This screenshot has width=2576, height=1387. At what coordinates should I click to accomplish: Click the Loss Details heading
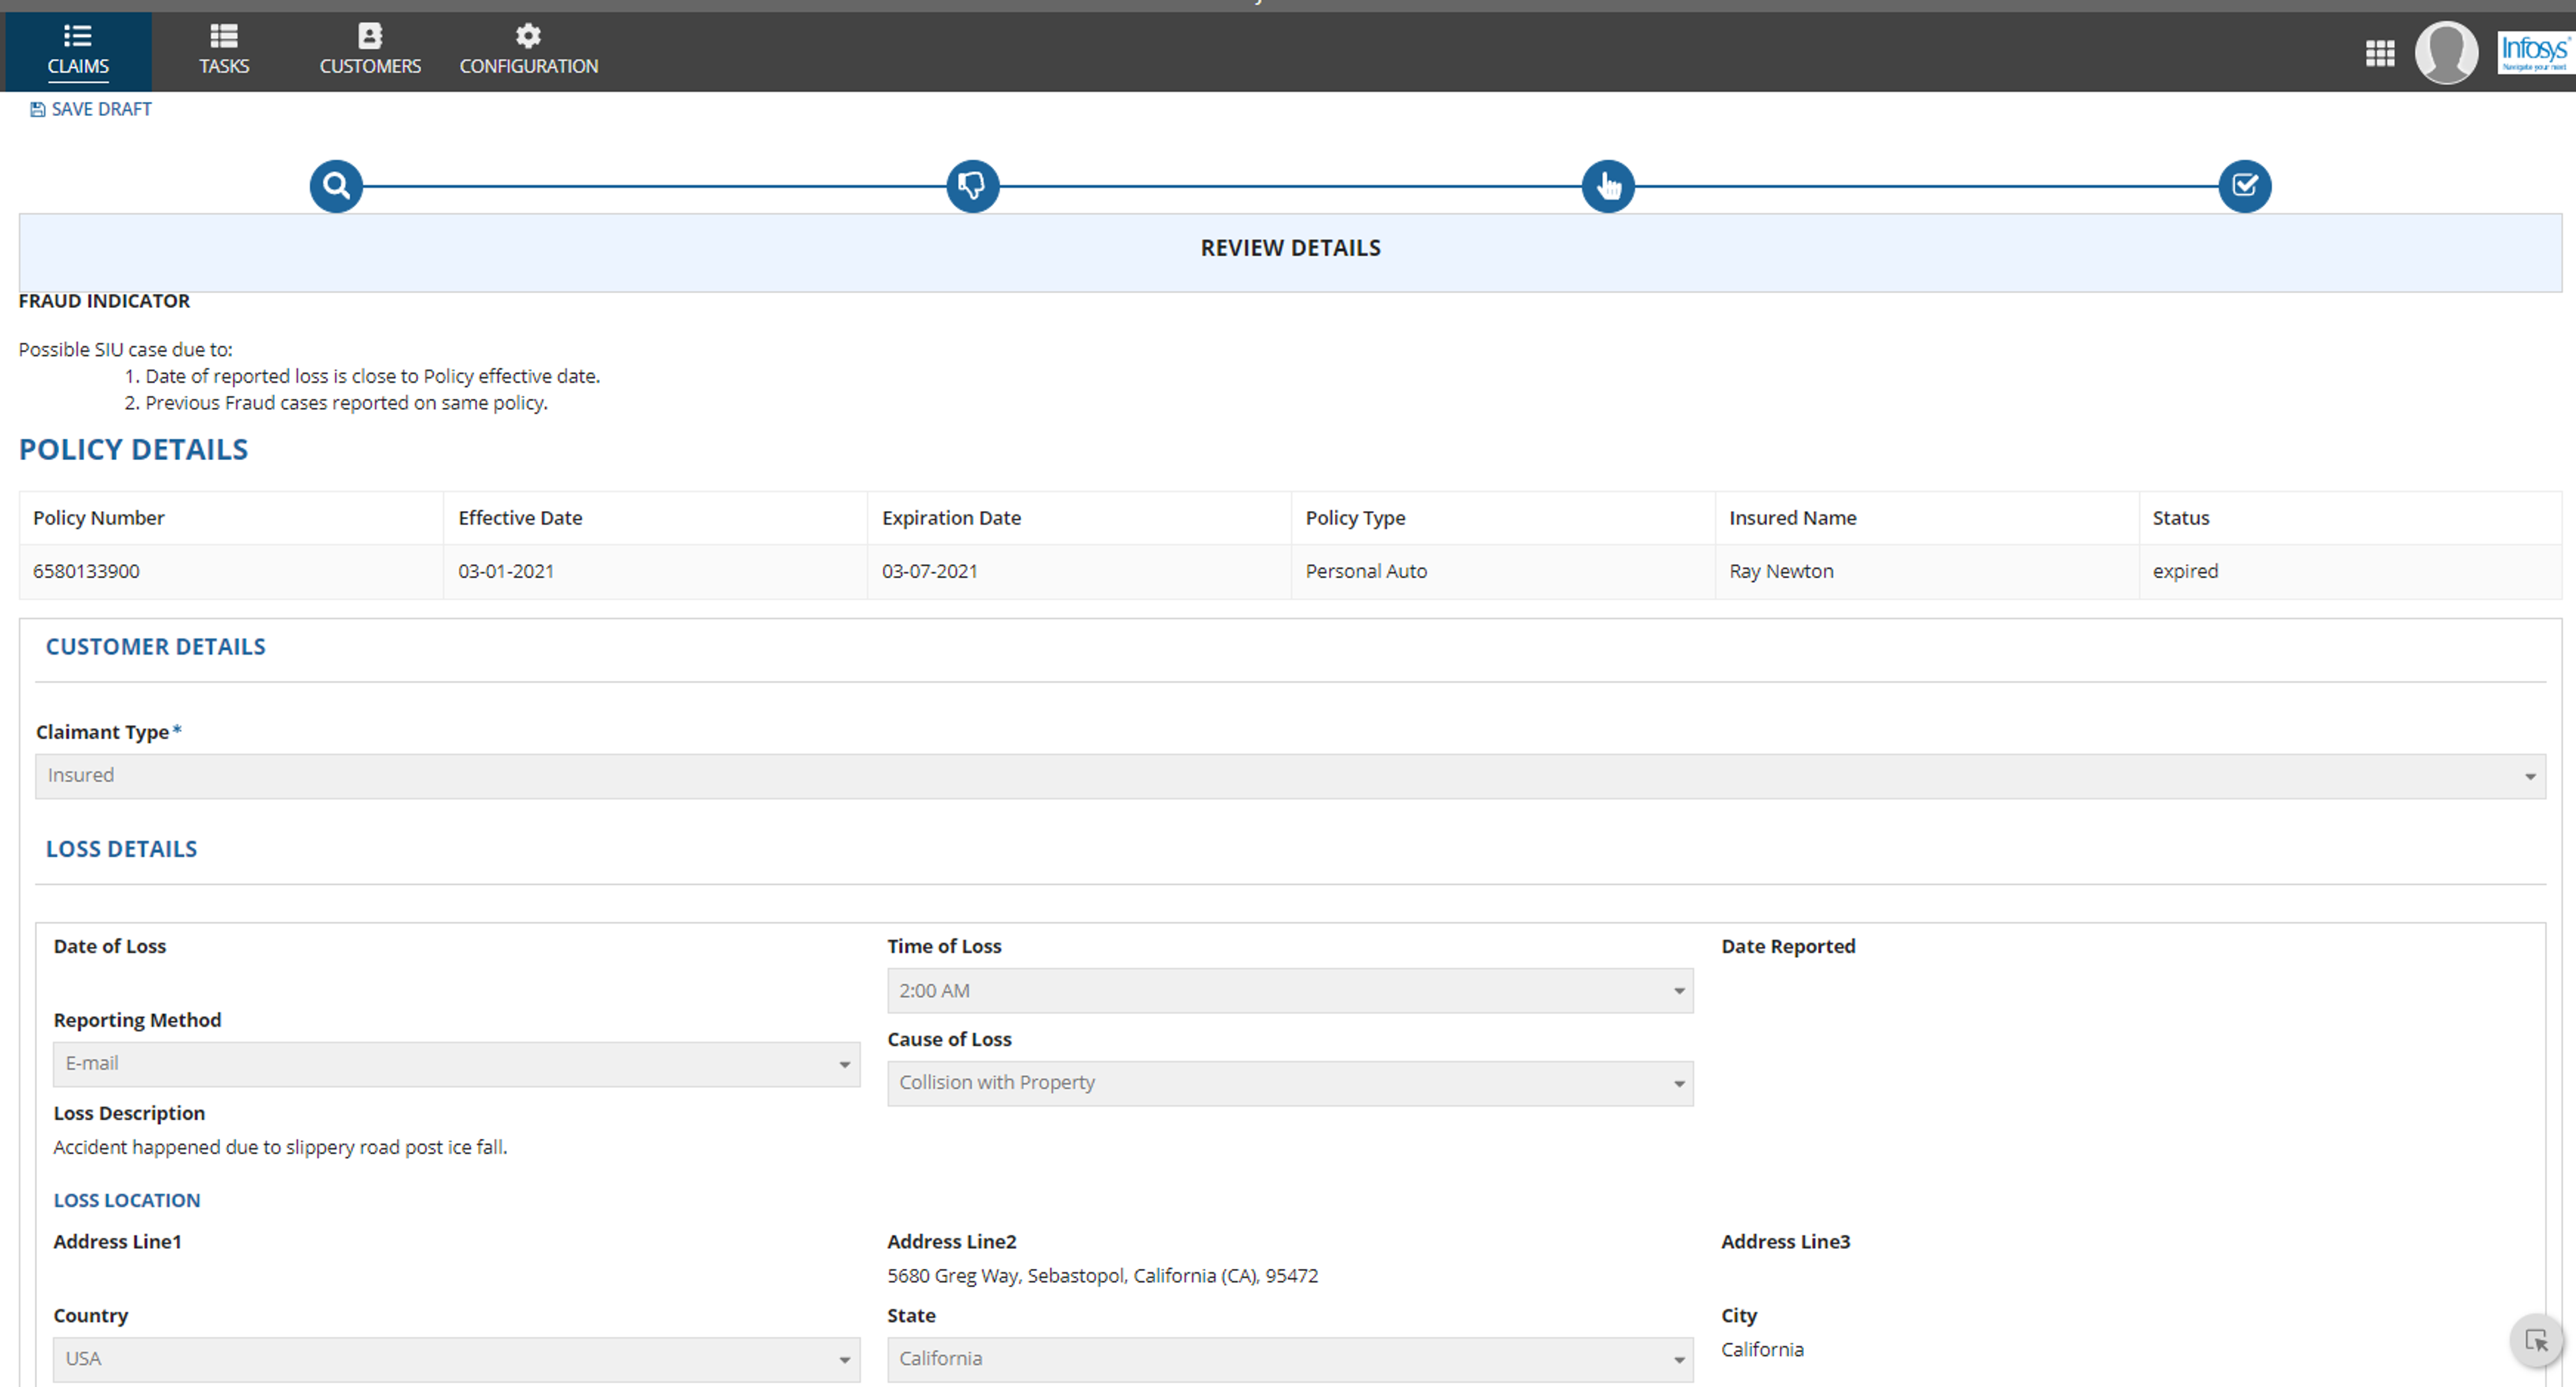(x=121, y=849)
